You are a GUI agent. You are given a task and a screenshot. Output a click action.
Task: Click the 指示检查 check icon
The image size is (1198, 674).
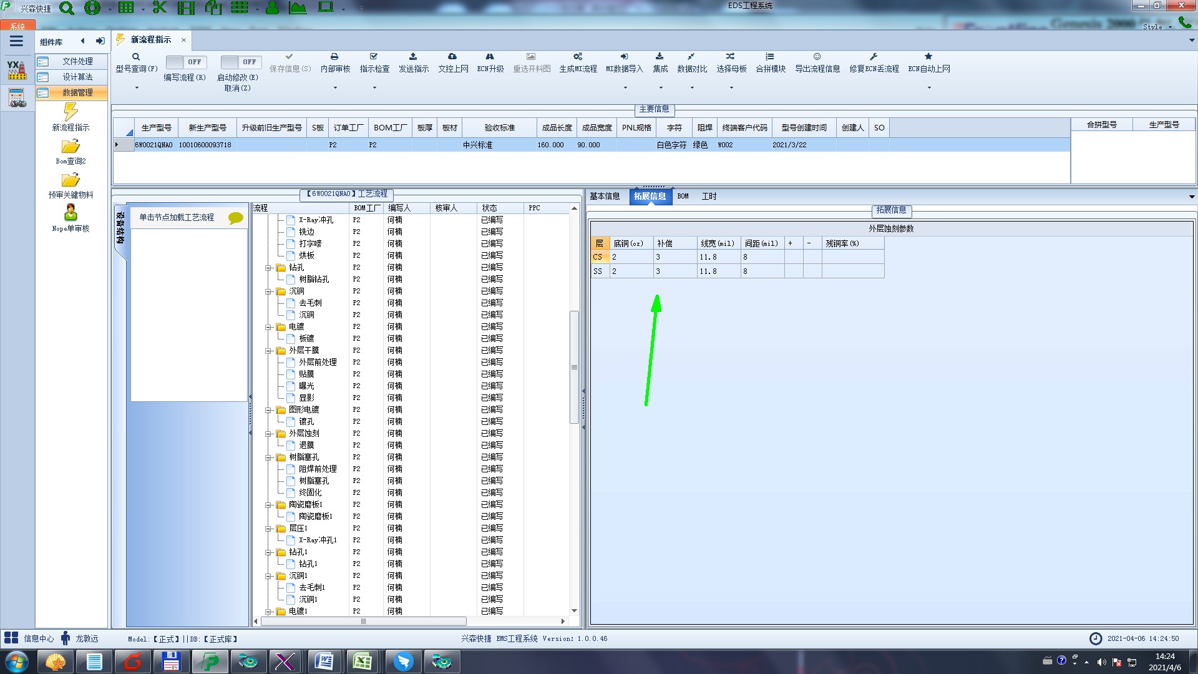coord(374,57)
